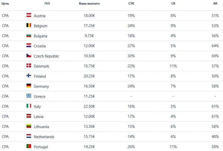The width and height of the screenshot is (223, 151).
Task: Click the Germany flag icon
Action: 29,86
